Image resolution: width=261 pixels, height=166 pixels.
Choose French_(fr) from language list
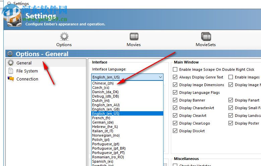click(x=127, y=118)
